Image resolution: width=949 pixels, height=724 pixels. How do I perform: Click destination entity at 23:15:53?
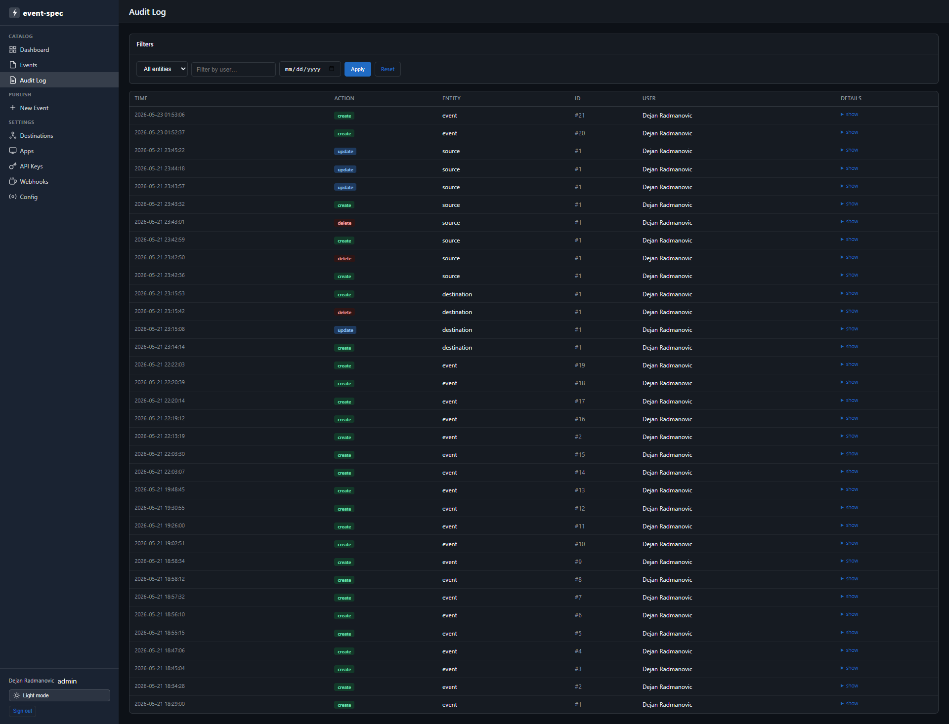click(x=457, y=294)
